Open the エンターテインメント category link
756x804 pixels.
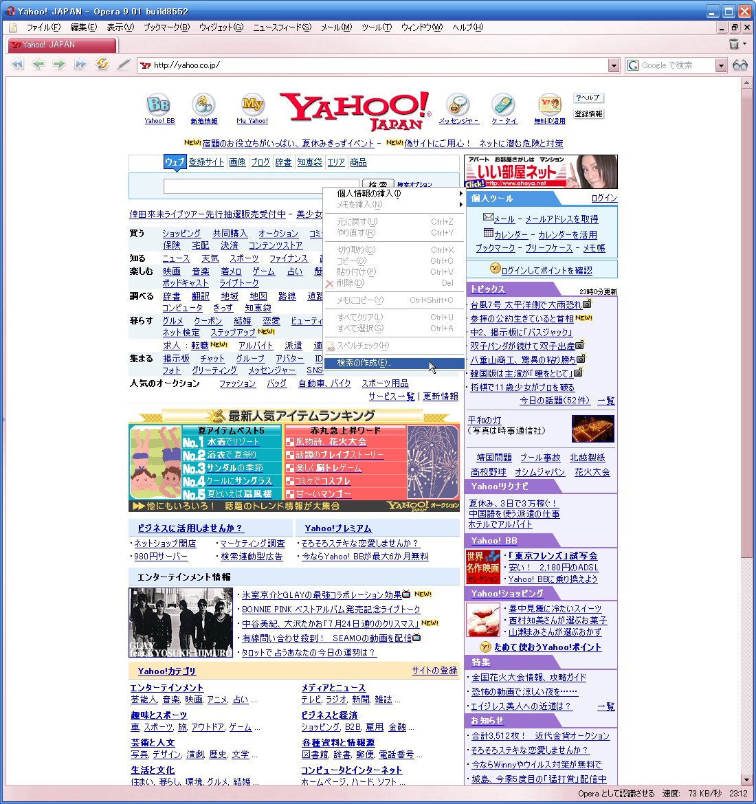[167, 688]
